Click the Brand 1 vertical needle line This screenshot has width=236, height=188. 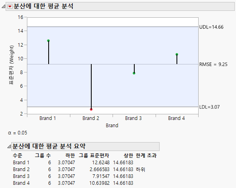click(x=49, y=52)
